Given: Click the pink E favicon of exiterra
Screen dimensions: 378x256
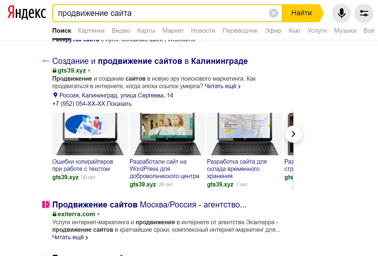Looking at the screenshot, I should coord(46,205).
